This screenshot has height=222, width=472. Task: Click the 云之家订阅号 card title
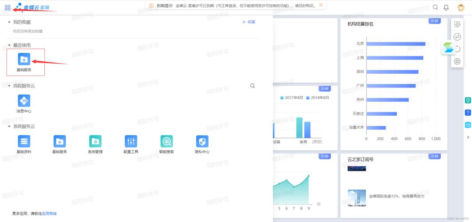[360, 159]
